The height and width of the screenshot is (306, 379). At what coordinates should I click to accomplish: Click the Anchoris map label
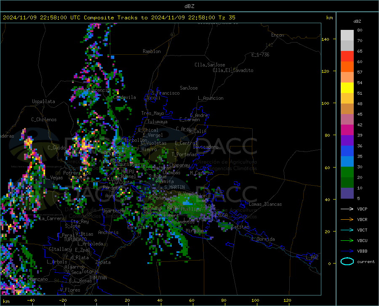pyautogui.click(x=108, y=232)
